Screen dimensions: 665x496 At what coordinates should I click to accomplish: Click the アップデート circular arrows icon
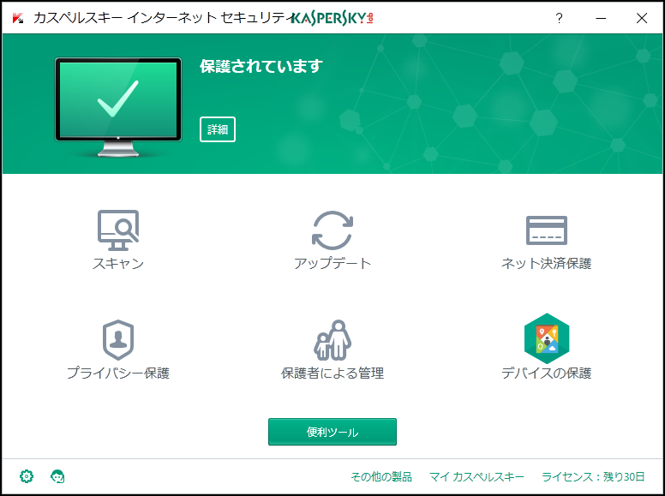point(332,230)
